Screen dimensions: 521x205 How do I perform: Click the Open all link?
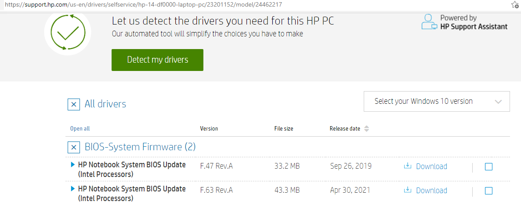(x=80, y=129)
